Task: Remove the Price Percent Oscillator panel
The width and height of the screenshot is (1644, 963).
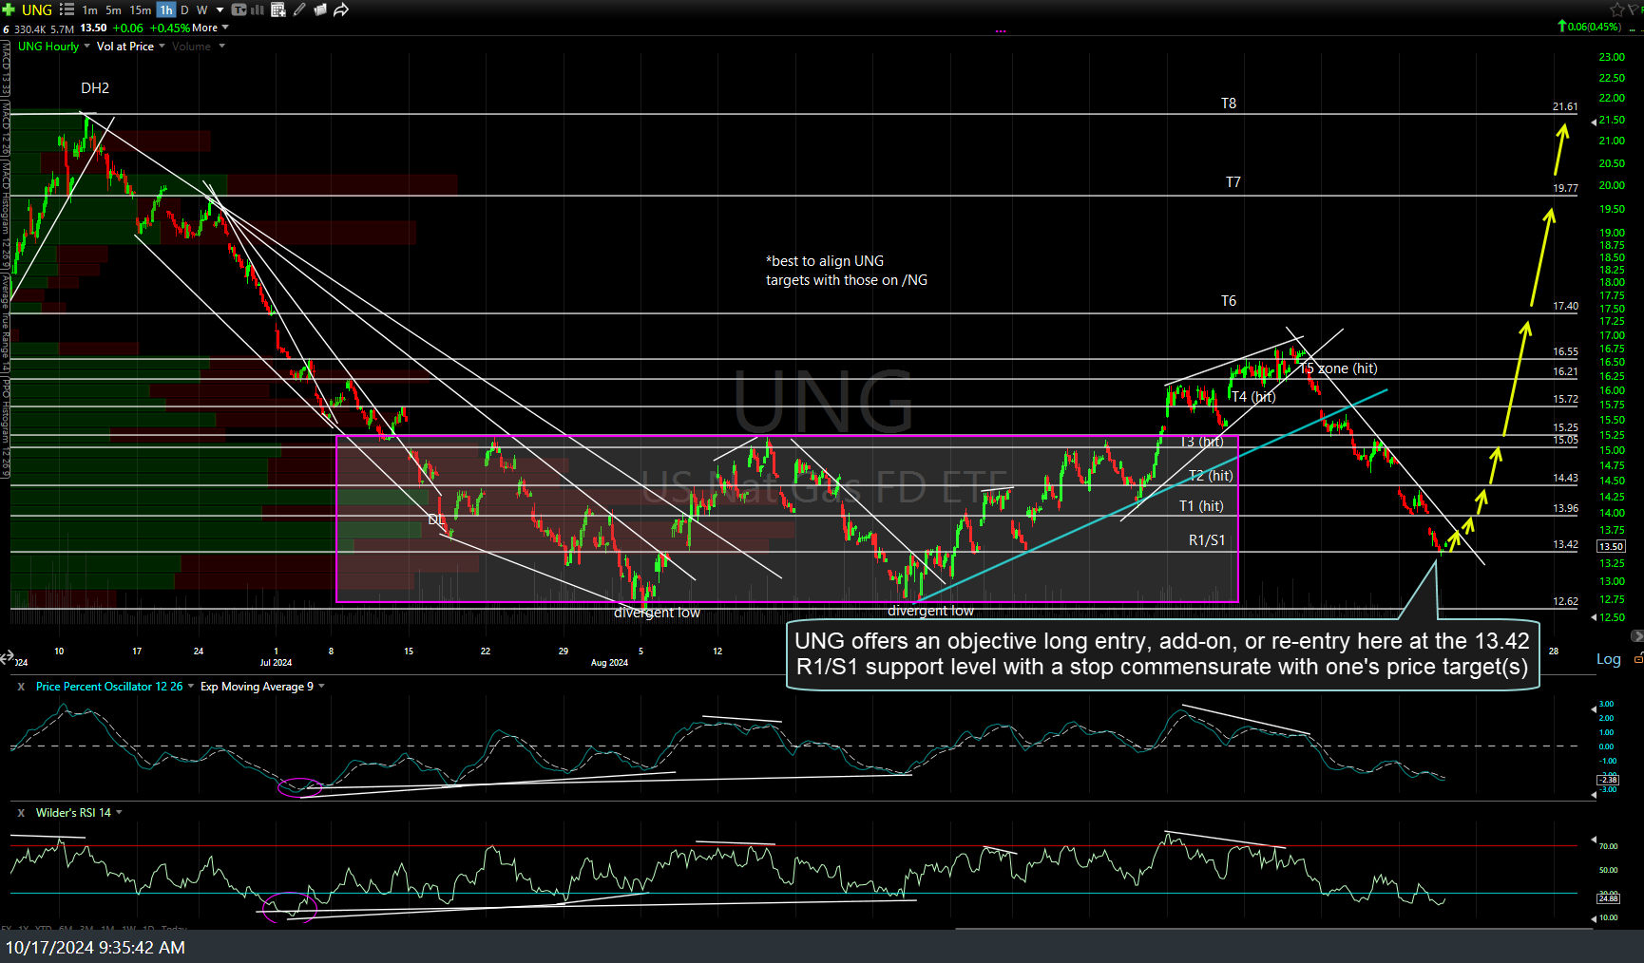Action: pyautogui.click(x=21, y=687)
